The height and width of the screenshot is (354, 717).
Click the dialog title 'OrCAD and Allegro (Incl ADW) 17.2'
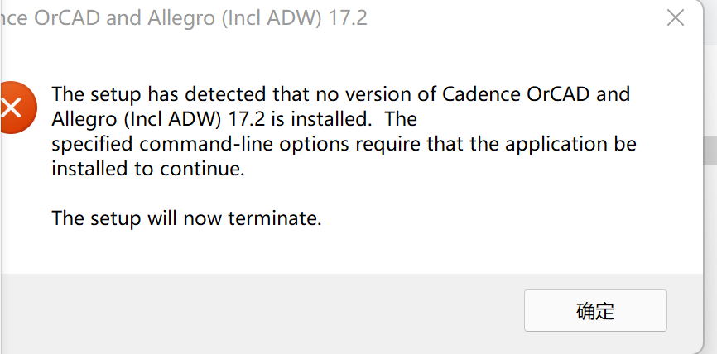200,19
